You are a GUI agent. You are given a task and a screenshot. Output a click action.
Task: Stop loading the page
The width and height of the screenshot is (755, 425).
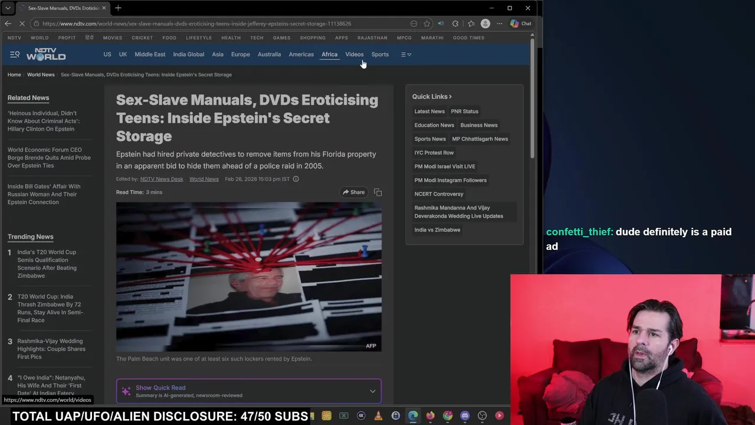(22, 24)
